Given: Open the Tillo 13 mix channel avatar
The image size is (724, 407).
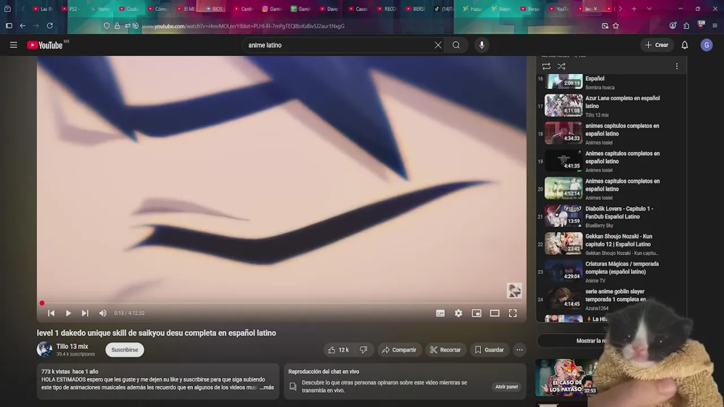Looking at the screenshot, I should 44,349.
